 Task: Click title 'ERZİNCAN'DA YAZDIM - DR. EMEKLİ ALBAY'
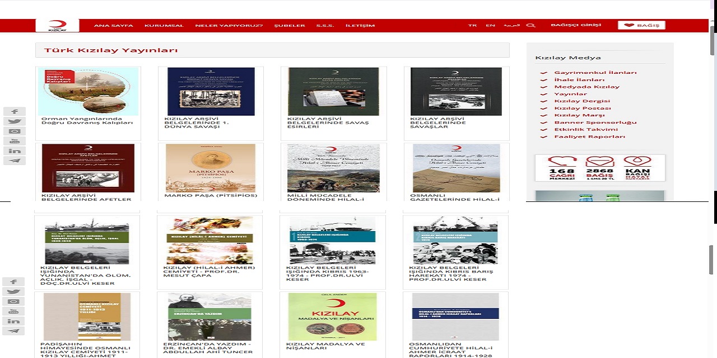[x=208, y=348]
